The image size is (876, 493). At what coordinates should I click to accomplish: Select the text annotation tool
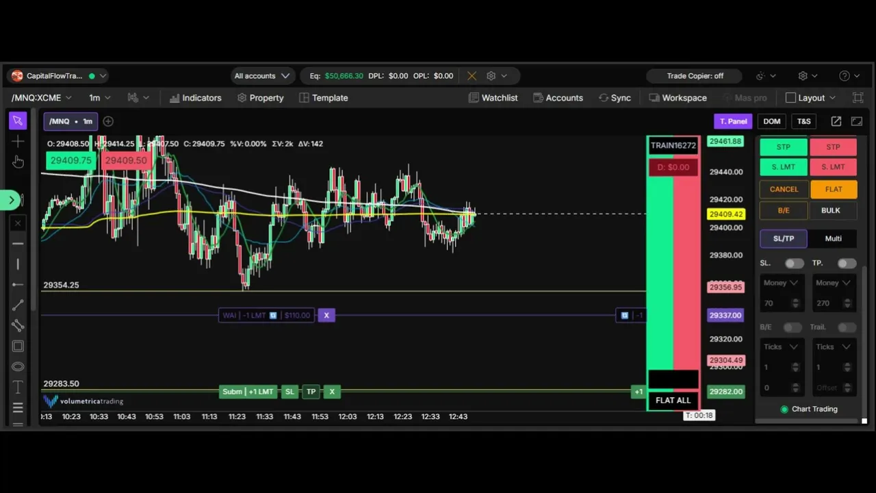18,387
